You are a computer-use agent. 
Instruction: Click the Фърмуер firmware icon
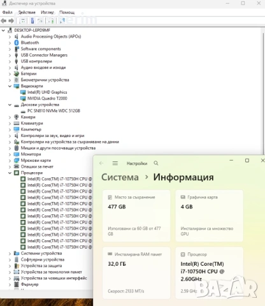click(17, 284)
